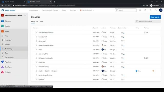Open the demo-start branch
164x92 pixels.
[42, 41]
